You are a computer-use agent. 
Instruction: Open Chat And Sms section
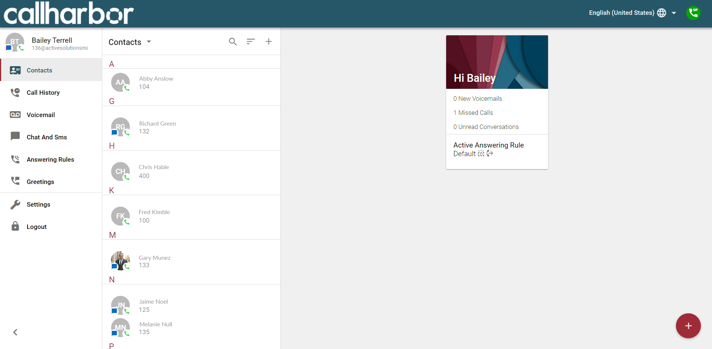point(51,137)
